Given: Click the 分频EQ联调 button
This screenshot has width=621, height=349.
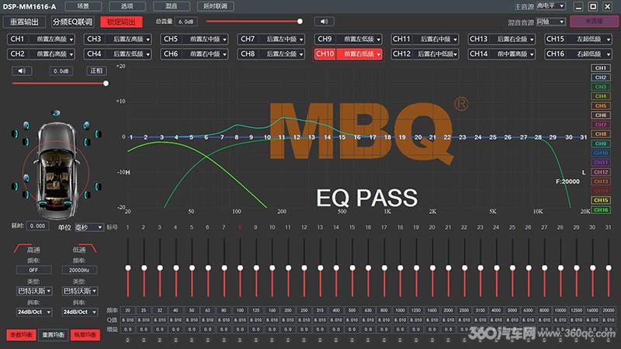Looking at the screenshot, I should [72, 22].
